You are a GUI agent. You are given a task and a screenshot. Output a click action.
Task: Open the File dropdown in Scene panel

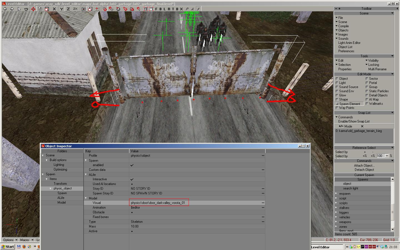coord(339,17)
